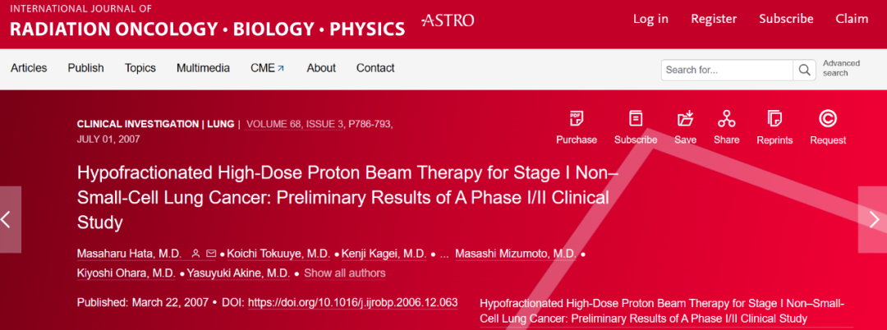Save the article with the Save icon
Screen dimensions: 887x330
686,119
